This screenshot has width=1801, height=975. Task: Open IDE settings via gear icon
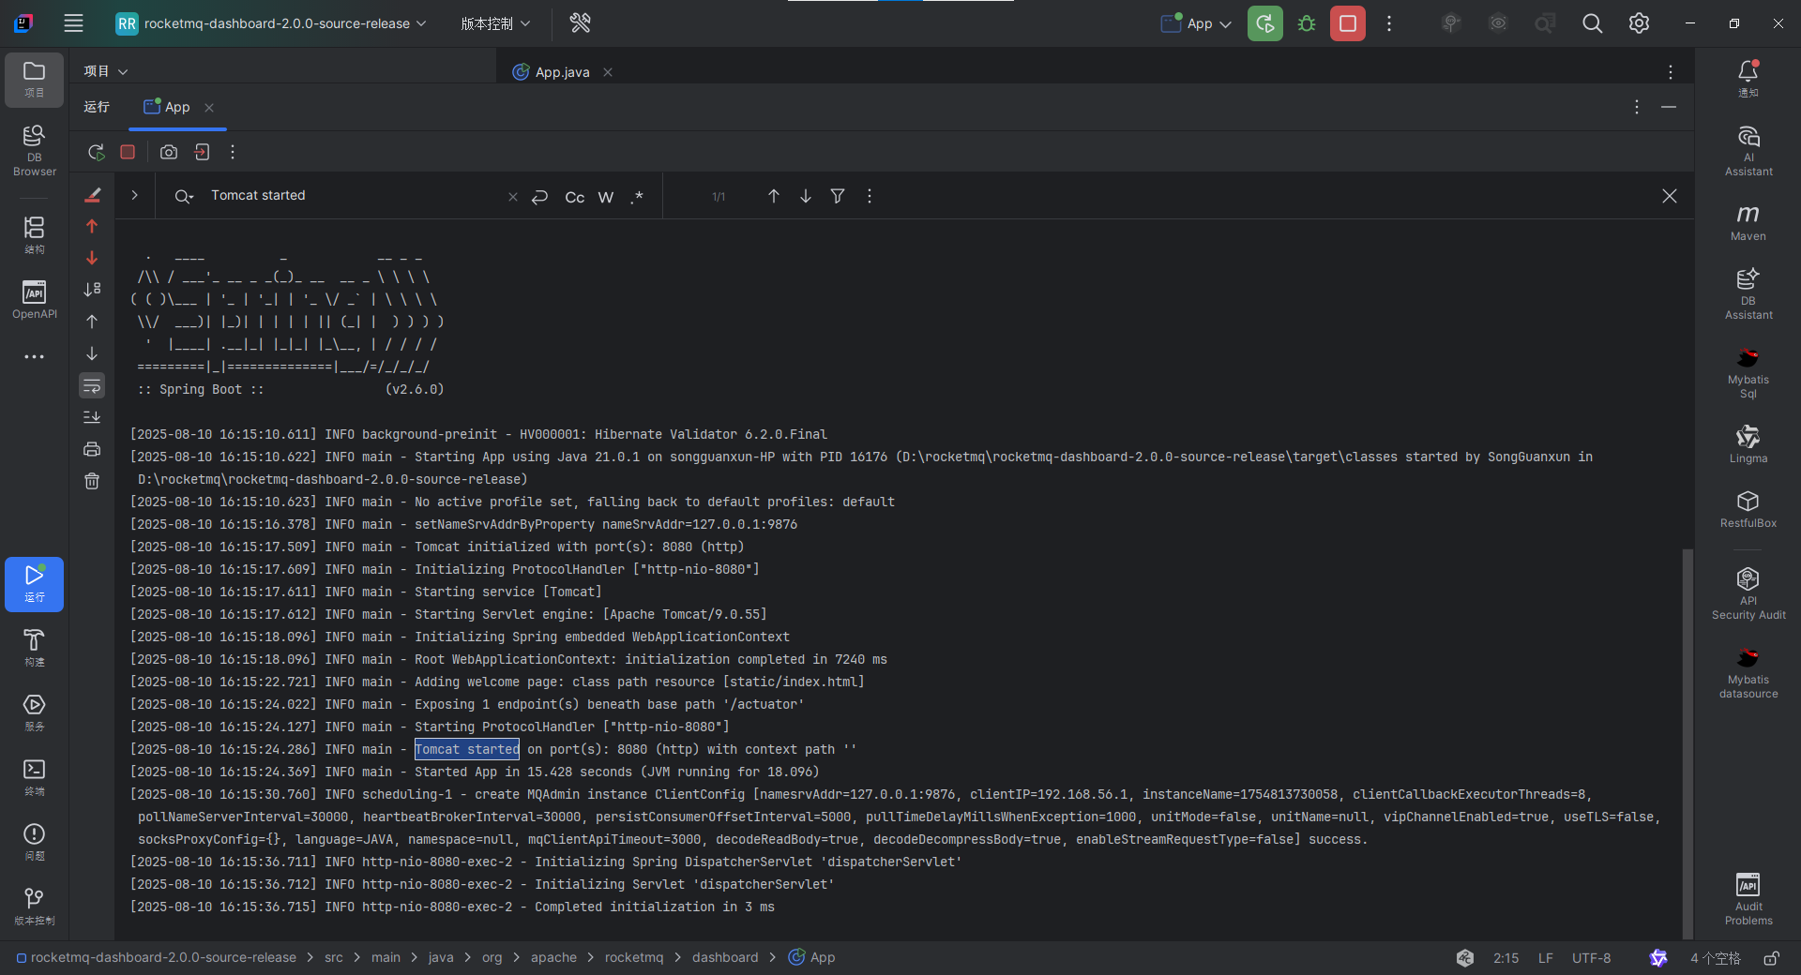click(1639, 23)
